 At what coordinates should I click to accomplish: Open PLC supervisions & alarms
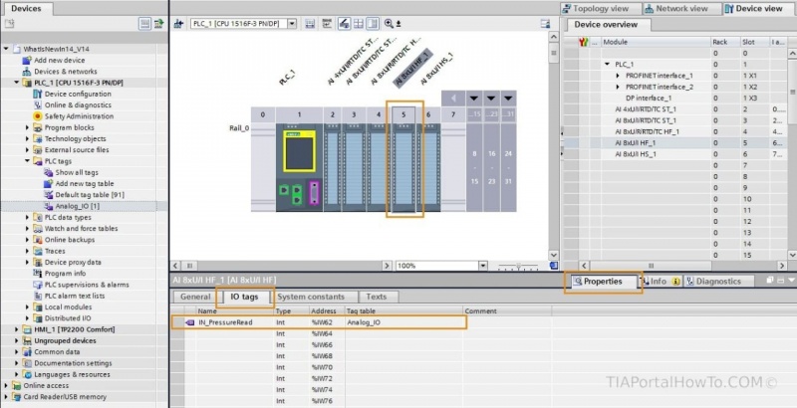pos(87,285)
